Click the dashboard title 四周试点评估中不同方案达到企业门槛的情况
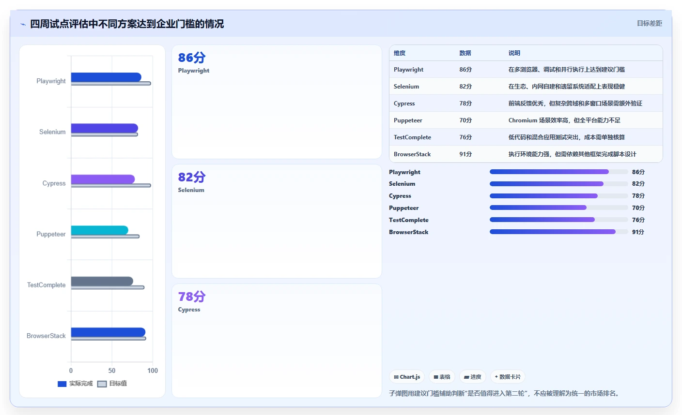The width and height of the screenshot is (682, 415). [127, 24]
